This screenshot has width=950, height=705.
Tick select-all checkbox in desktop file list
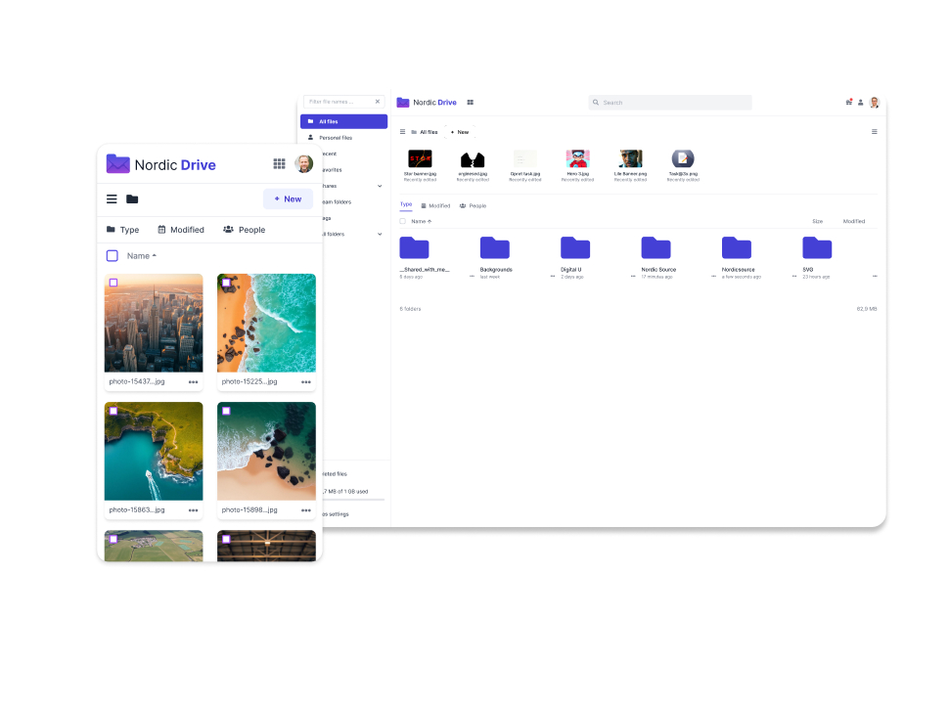point(402,221)
